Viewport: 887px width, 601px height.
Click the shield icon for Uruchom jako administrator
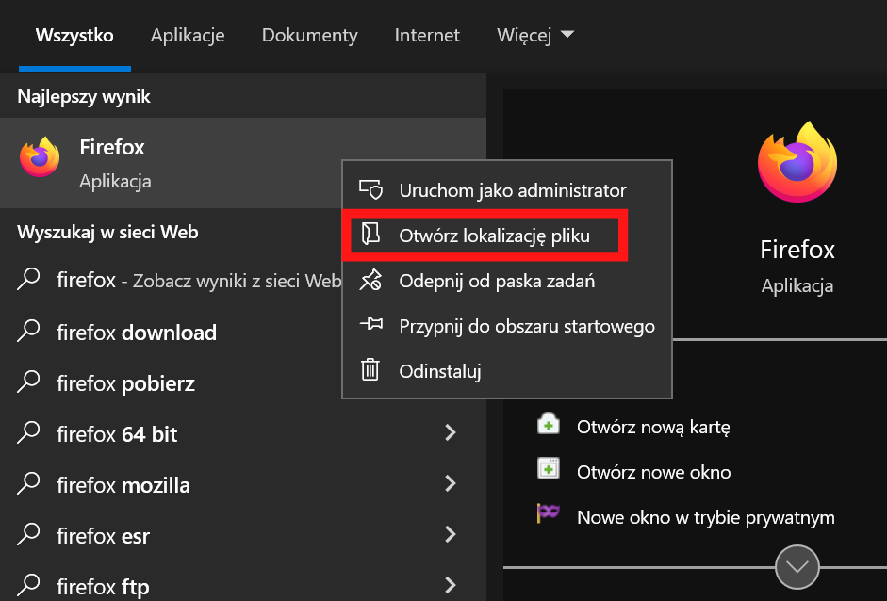pos(371,190)
